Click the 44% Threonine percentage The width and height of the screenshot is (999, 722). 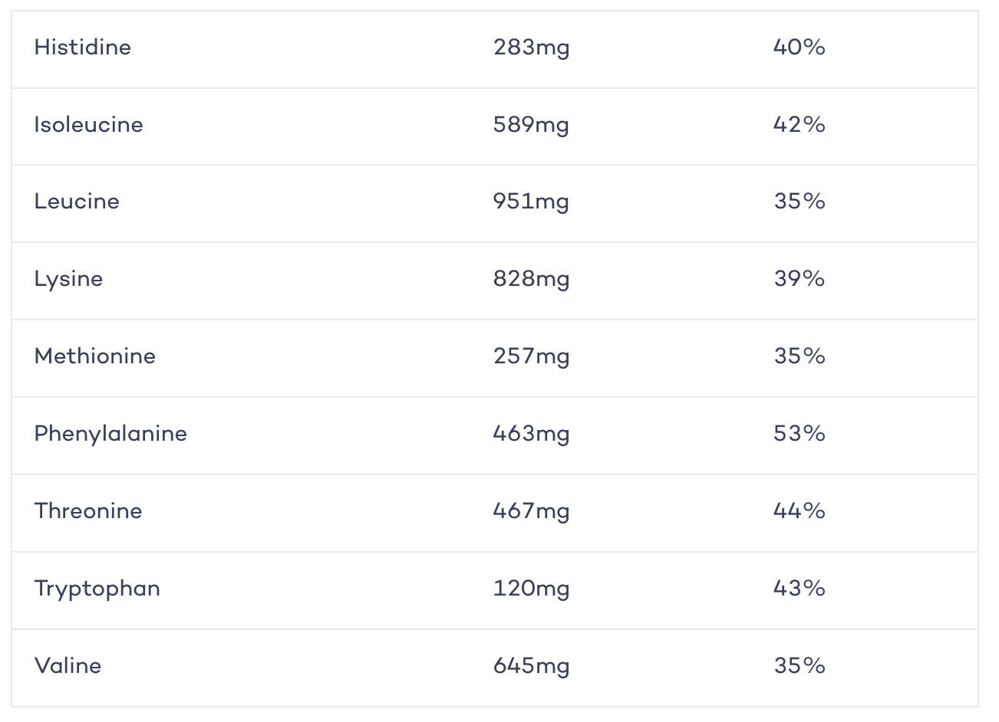[800, 511]
